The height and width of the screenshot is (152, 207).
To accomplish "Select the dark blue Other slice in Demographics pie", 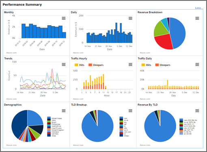I will point(19,124).
